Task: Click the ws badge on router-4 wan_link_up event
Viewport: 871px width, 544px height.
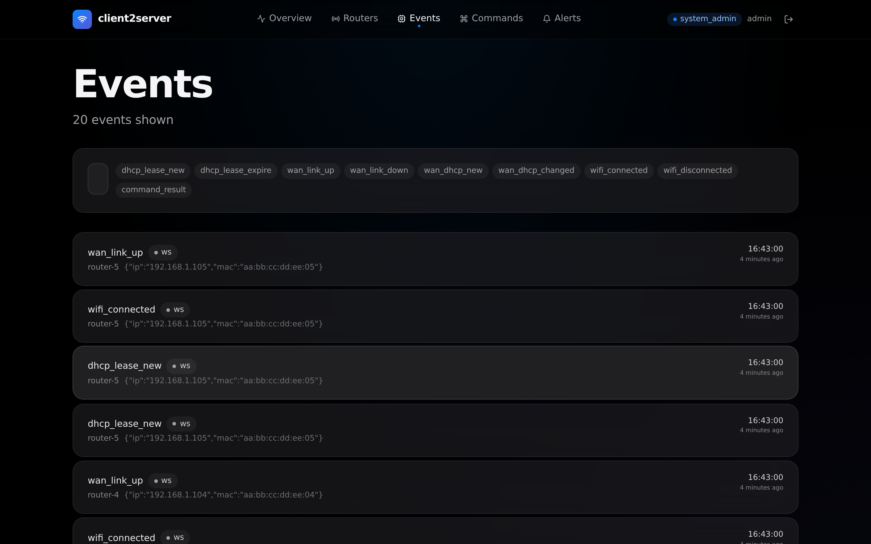Action: [163, 481]
